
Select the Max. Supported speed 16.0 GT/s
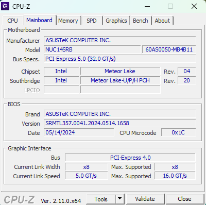(x=175, y=176)
